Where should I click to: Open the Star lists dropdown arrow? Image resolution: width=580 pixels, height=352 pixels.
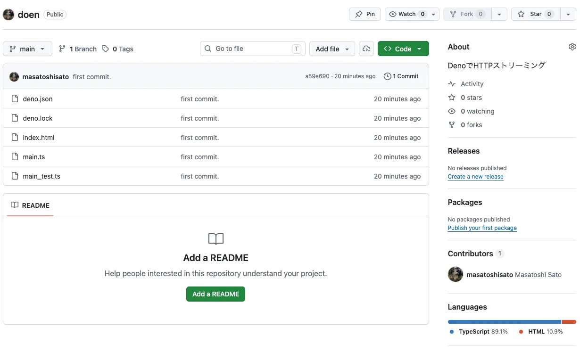coord(568,14)
